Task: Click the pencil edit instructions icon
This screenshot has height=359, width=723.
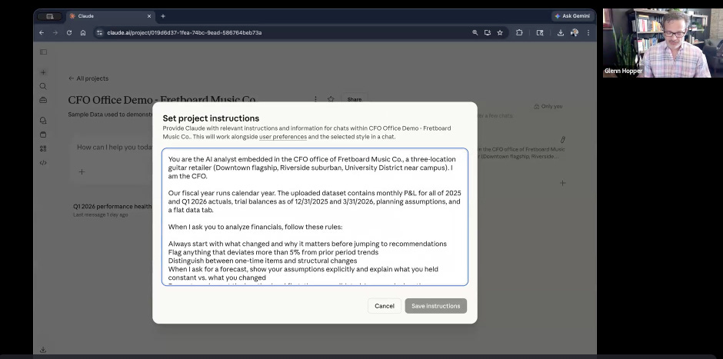Action: [x=562, y=140]
